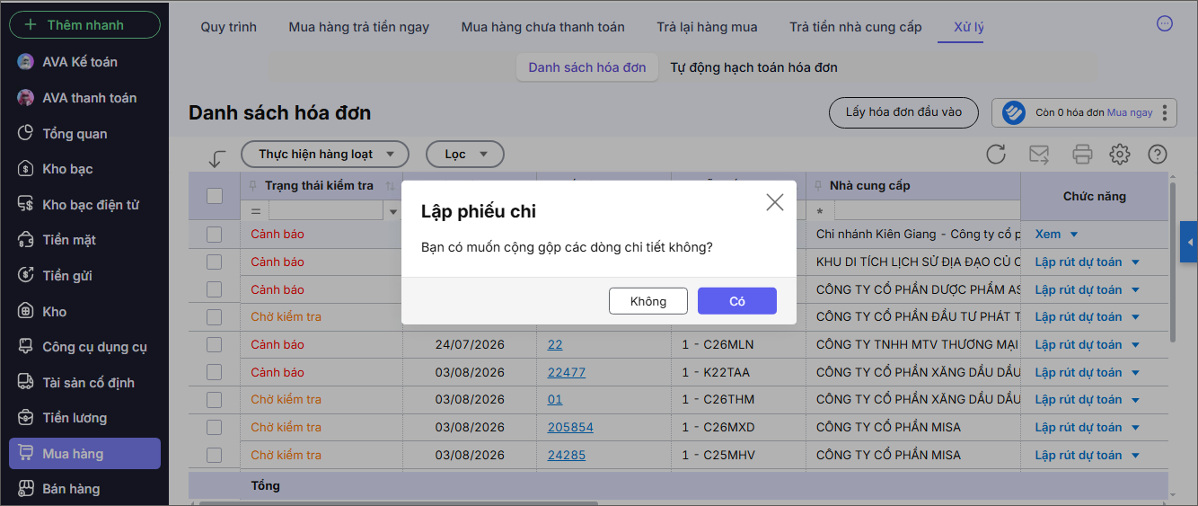Check the row with invoice number 24285

[214, 455]
